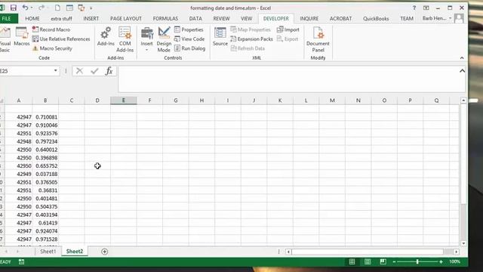Open the INQUIRE tab
This screenshot has height=272, width=483.
click(309, 18)
